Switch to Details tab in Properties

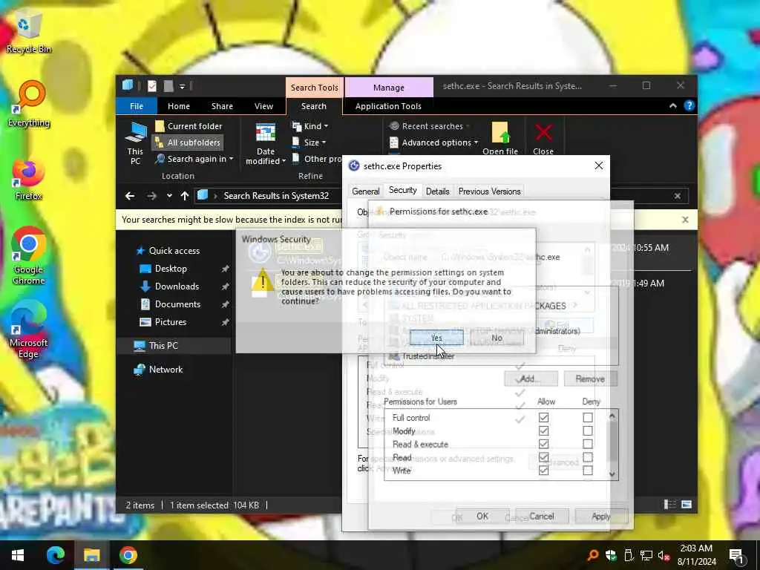point(437,191)
